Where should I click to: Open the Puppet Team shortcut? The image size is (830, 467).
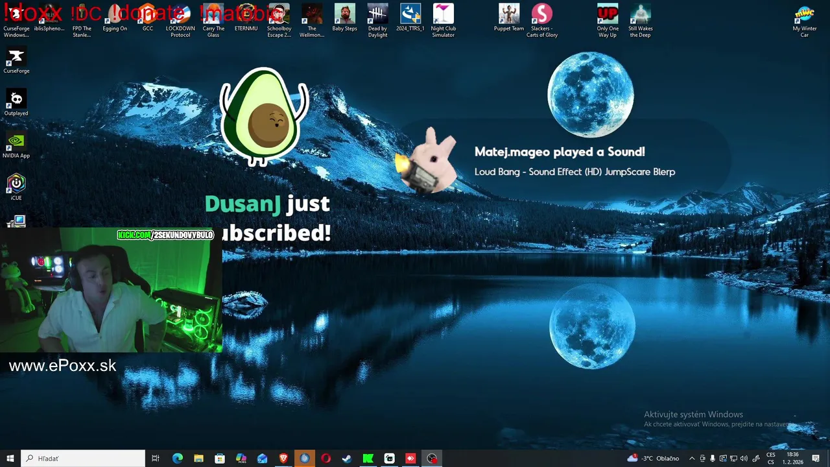coord(509,18)
